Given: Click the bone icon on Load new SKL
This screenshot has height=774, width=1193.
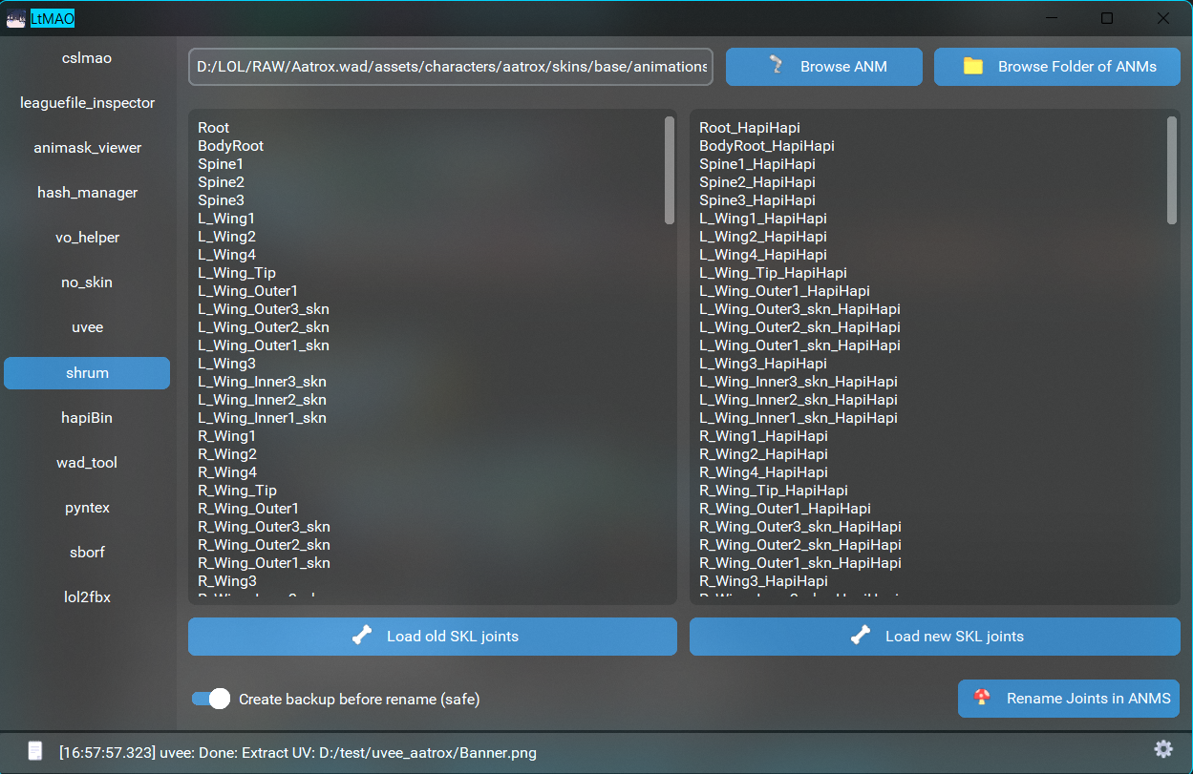Looking at the screenshot, I should click(x=861, y=636).
